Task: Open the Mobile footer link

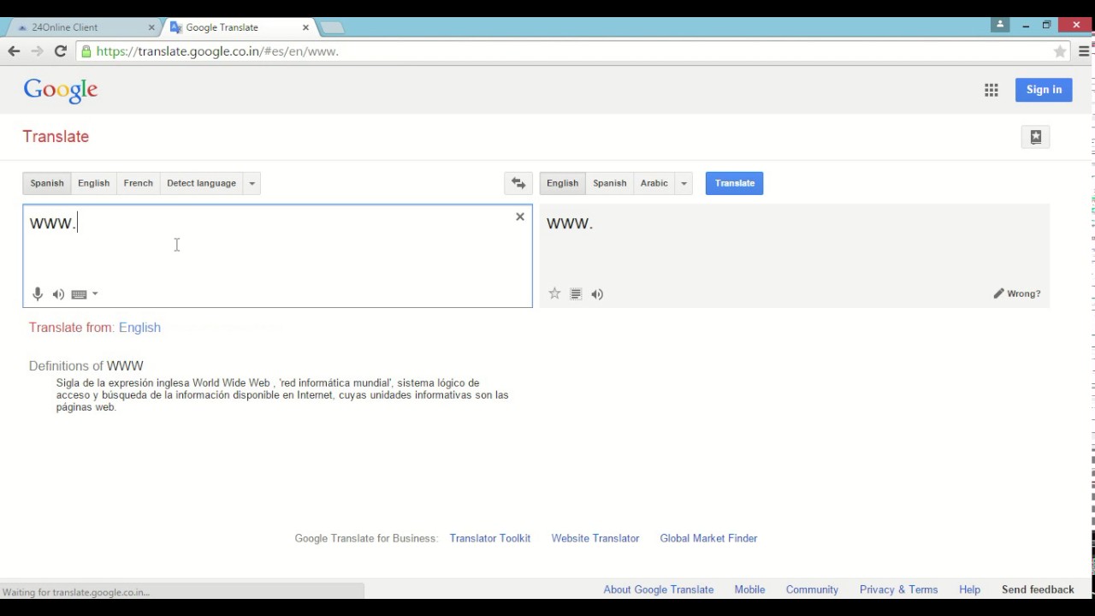Action: (x=749, y=589)
